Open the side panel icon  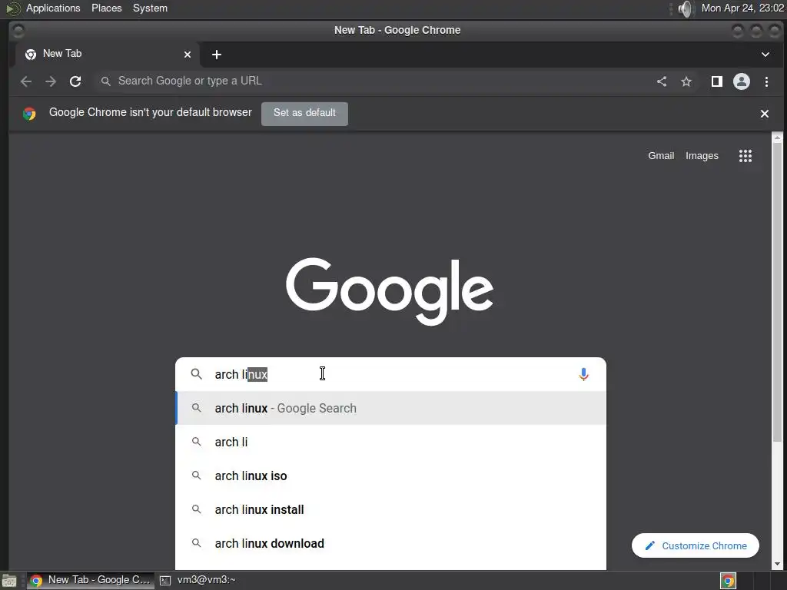pos(717,81)
